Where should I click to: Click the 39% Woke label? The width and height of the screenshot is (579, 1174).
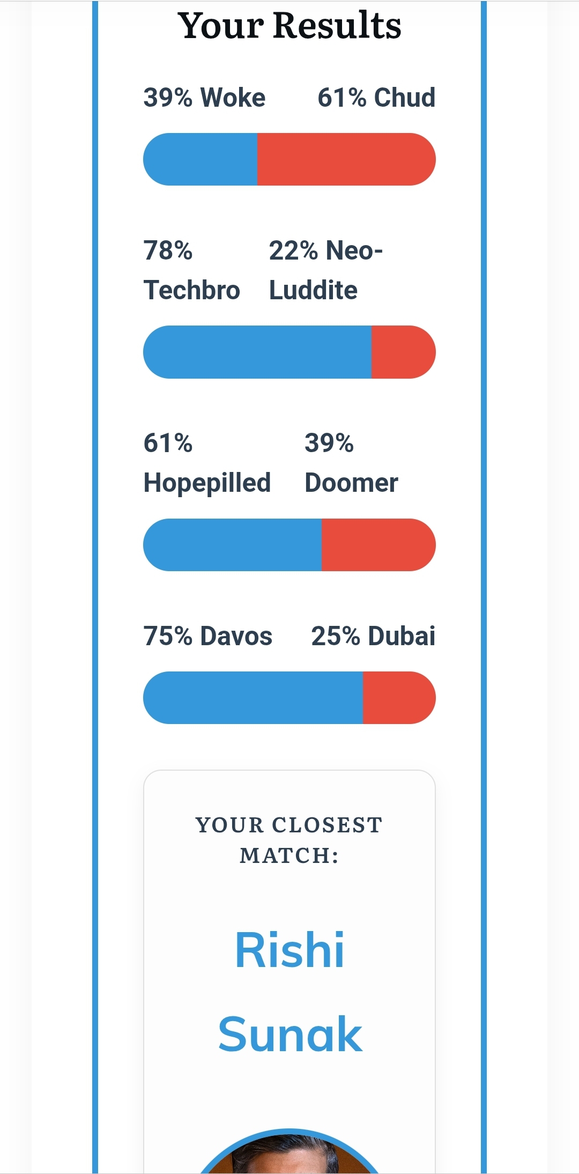[204, 98]
